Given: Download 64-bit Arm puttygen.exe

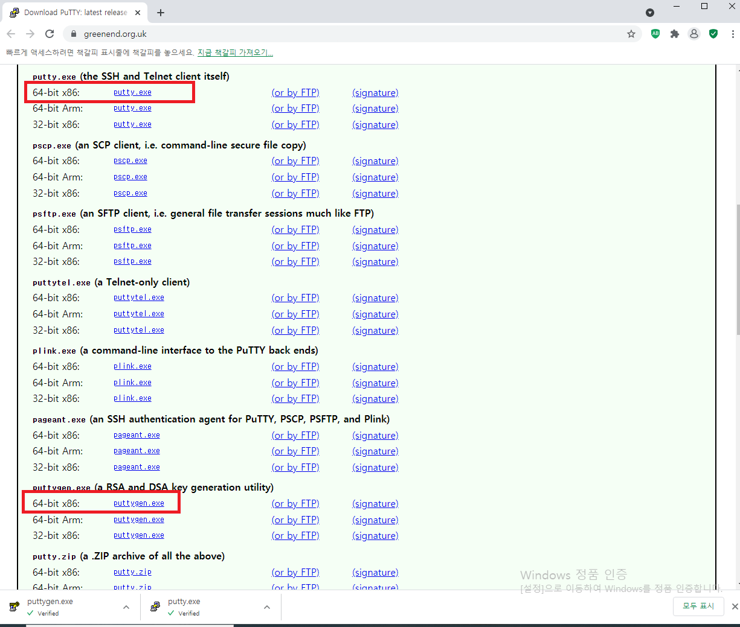Looking at the screenshot, I should coord(139,520).
